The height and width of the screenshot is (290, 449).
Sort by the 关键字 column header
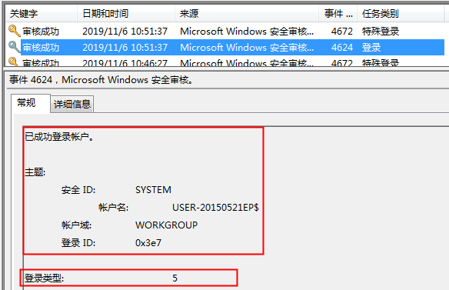42,14
